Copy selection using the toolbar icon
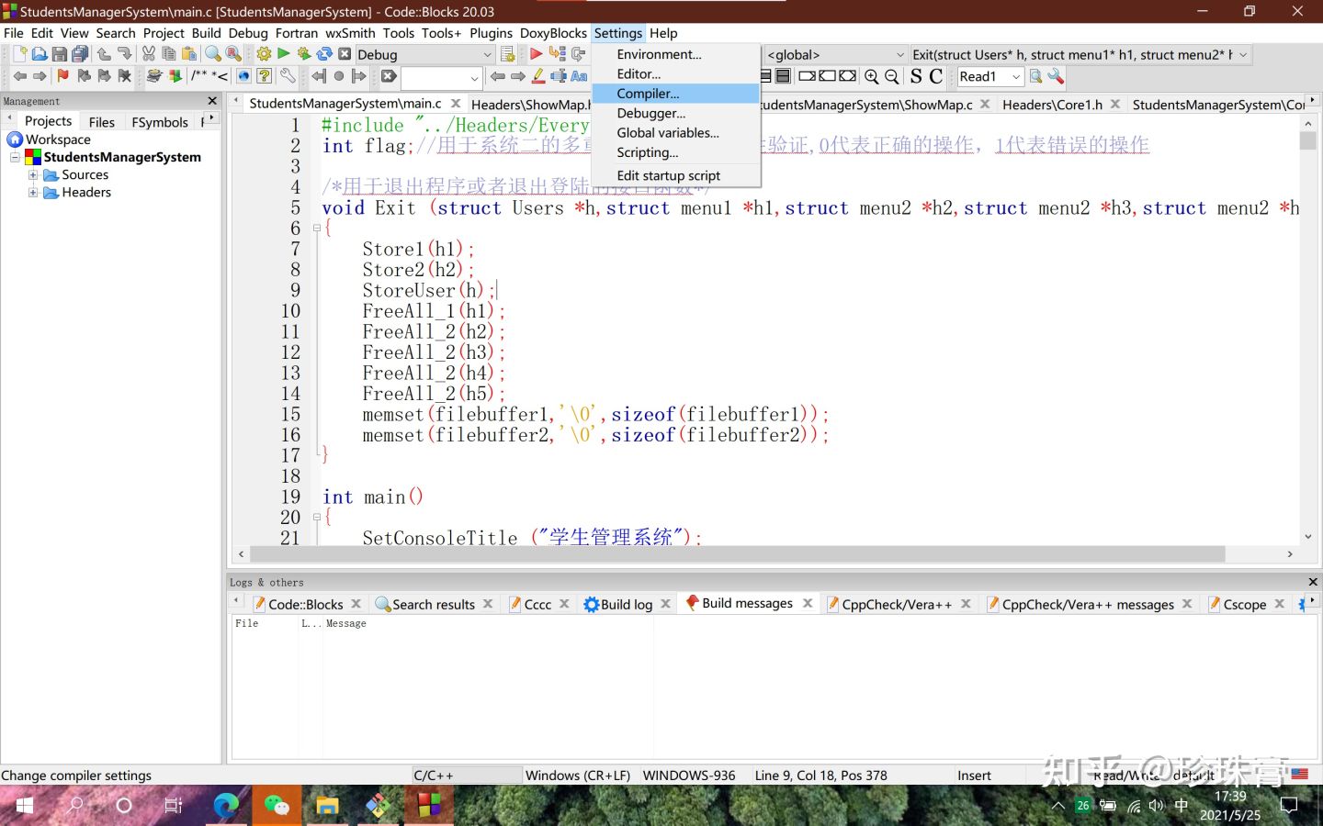Viewport: 1323px width, 826px height. tap(169, 54)
